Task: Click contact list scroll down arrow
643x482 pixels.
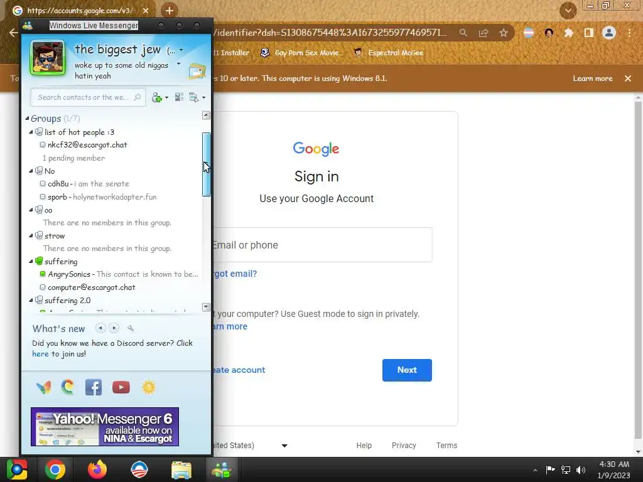Action: point(206,307)
